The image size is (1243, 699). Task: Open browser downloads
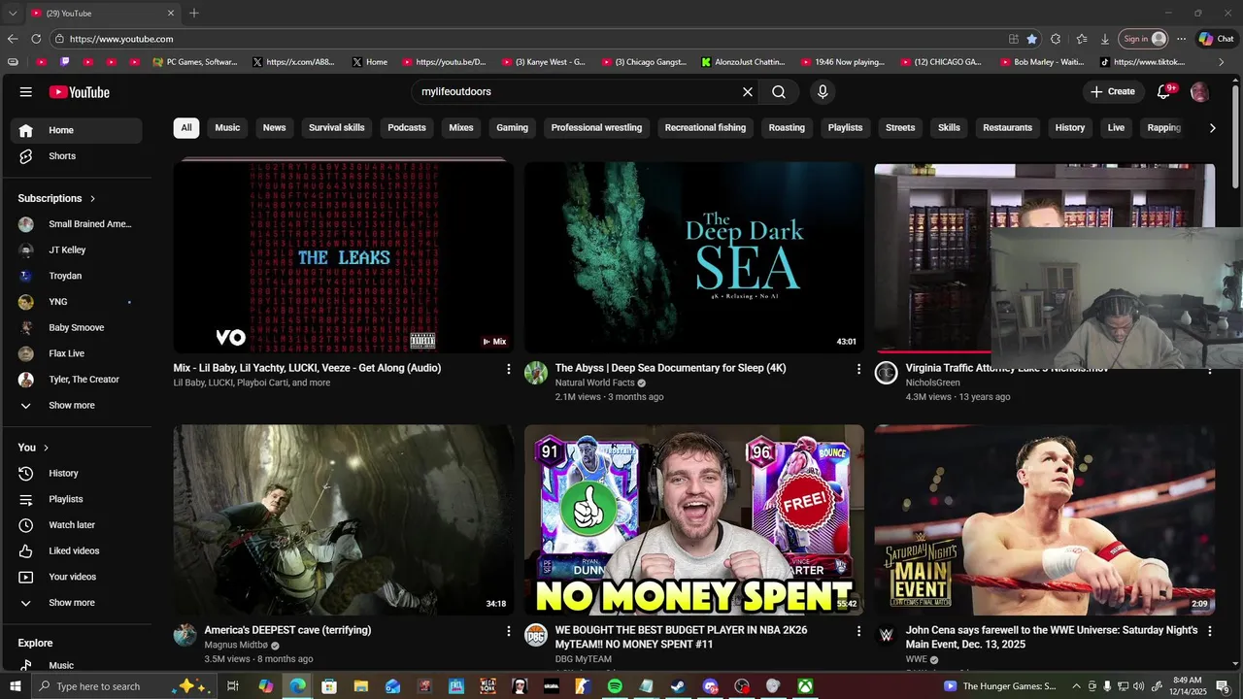point(1105,39)
